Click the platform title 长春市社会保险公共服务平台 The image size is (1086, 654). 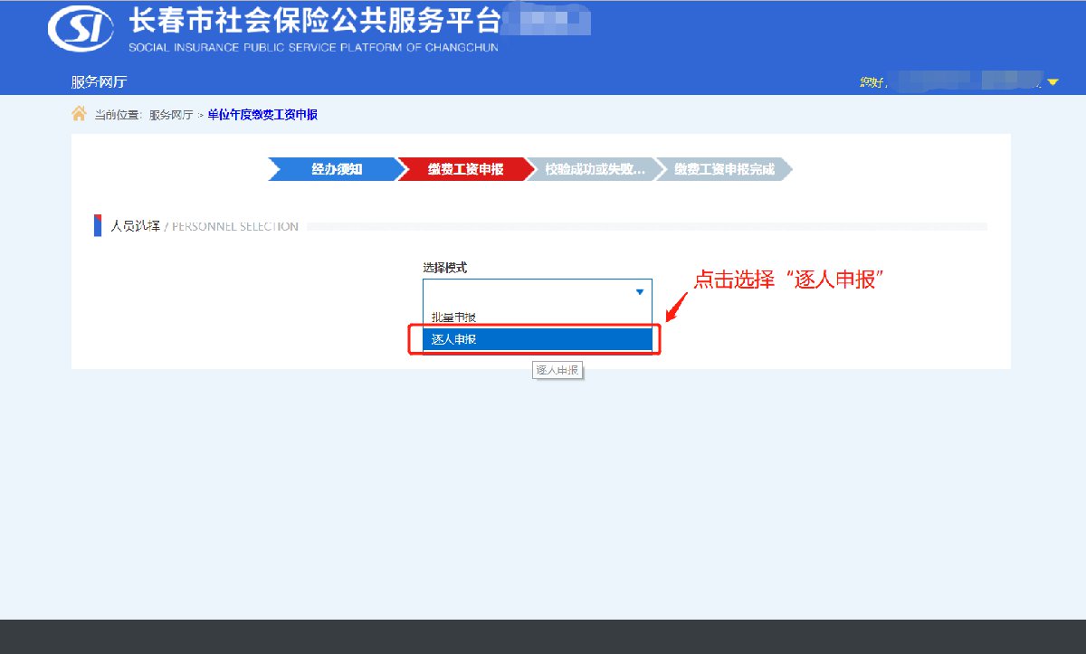pos(314,20)
